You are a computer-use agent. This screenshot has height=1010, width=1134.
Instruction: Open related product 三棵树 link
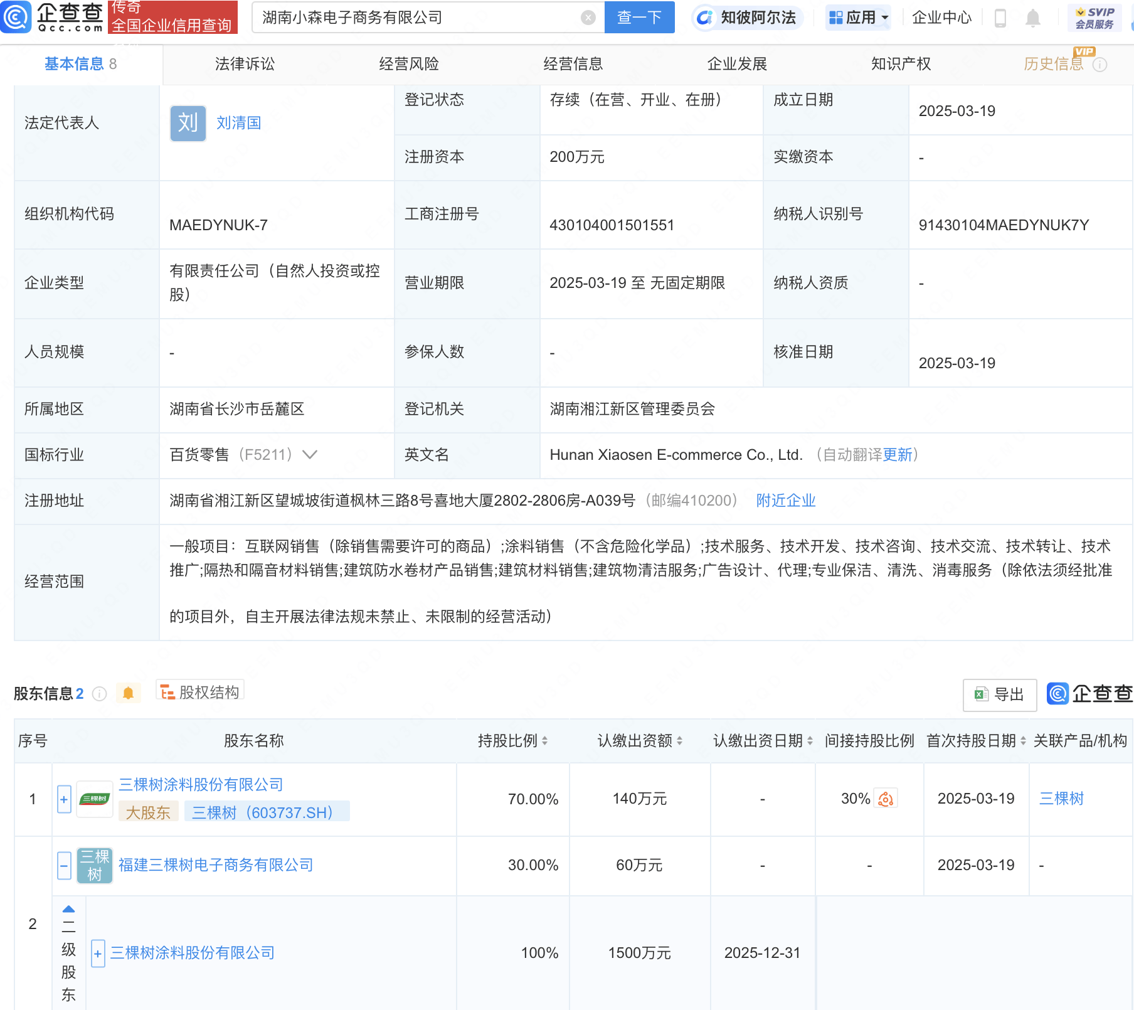click(x=1061, y=799)
